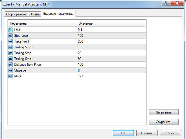Image resolution: width=186 pixels, height=139 pixels.
Task: Click the Stop Loss integer icon
Action: pyautogui.click(x=11, y=36)
